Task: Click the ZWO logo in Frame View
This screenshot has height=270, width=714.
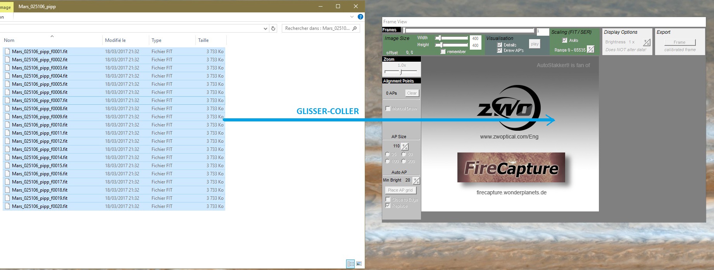Action: 509,108
